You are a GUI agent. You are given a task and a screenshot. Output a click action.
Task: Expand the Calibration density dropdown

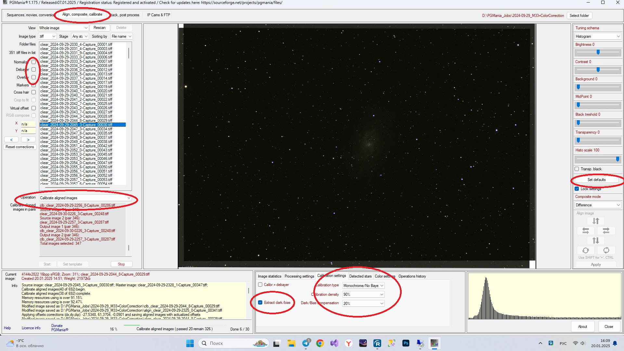[363, 294]
